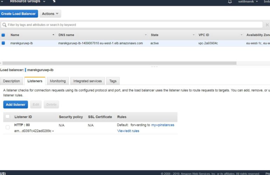Click the active state cell
The height and width of the screenshot is (175, 270).
pyautogui.click(x=154, y=43)
